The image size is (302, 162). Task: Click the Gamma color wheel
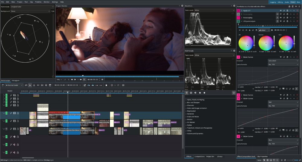(x=266, y=43)
